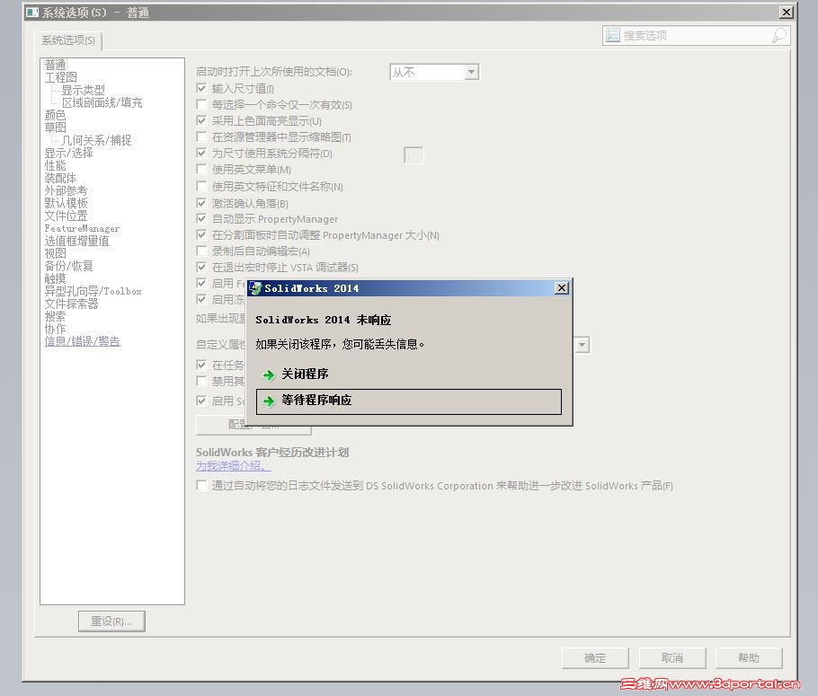Click the 系统选项 title bar icon
Viewport: 818px width, 696px height.
[x=32, y=13]
